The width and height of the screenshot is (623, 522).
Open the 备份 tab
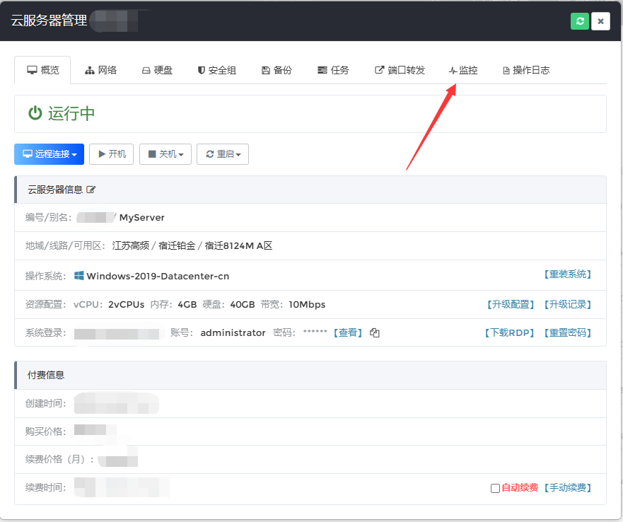click(x=276, y=70)
